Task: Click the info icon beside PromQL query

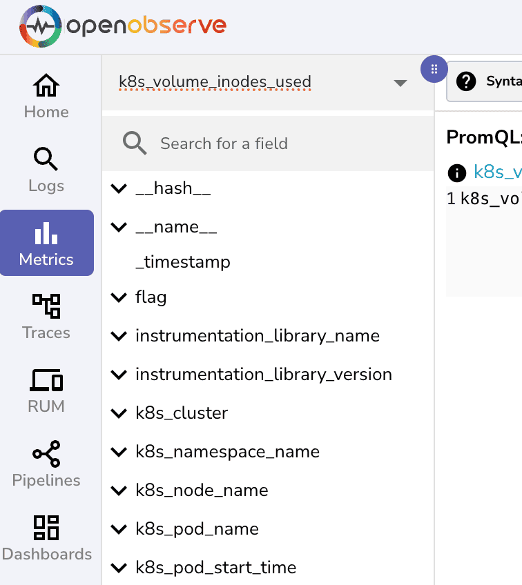Action: coord(456,172)
